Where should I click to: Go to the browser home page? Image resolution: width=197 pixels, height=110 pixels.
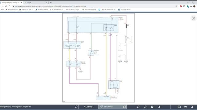click(x=10, y=6)
